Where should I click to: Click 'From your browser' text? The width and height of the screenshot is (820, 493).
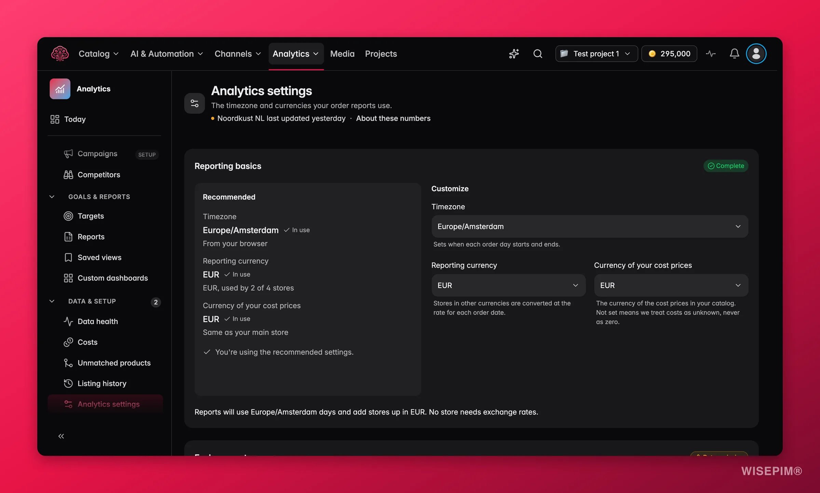point(235,244)
